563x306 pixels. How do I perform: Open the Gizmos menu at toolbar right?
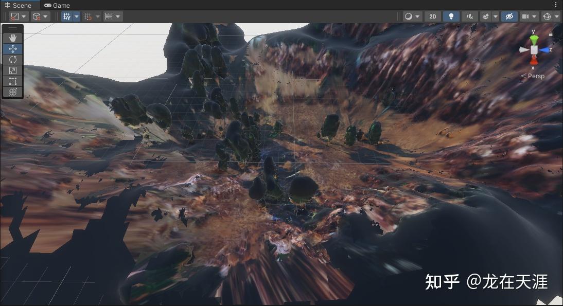click(x=548, y=16)
